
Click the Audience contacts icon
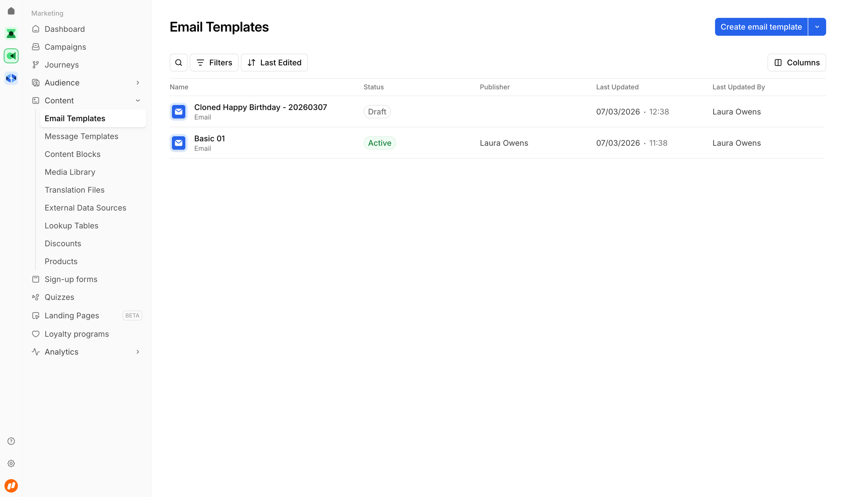(x=36, y=83)
